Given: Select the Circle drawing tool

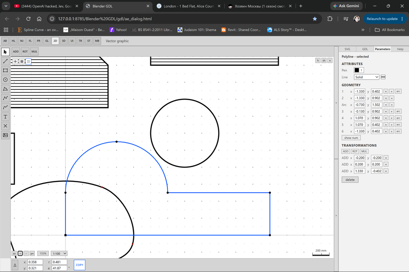Looking at the screenshot, I should coord(5,80).
